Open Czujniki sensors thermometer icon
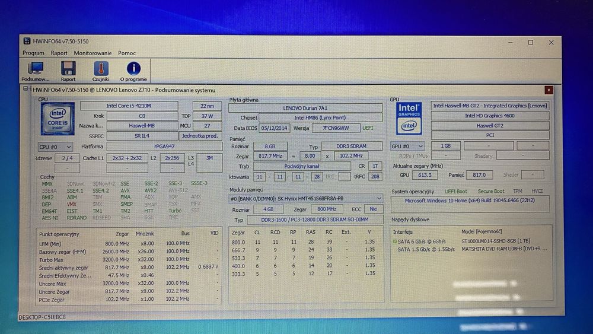Viewport: 593px width, 334px height. pyautogui.click(x=101, y=71)
